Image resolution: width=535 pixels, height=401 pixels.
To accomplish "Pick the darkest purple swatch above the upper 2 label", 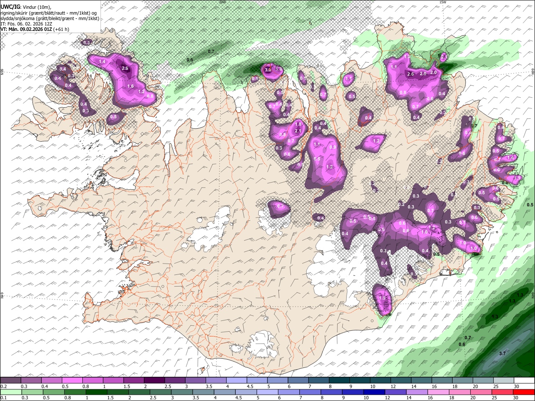I will point(154,380).
